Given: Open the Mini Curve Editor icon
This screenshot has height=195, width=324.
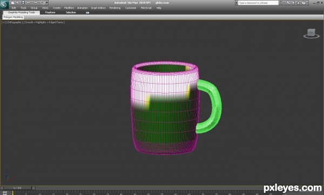Looking at the screenshot, I should tap(4, 193).
